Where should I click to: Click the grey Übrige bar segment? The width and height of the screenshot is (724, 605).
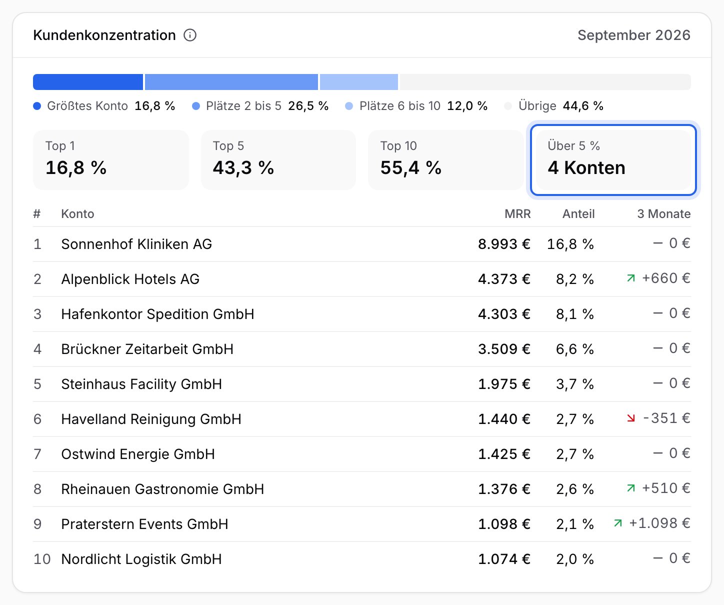point(545,82)
